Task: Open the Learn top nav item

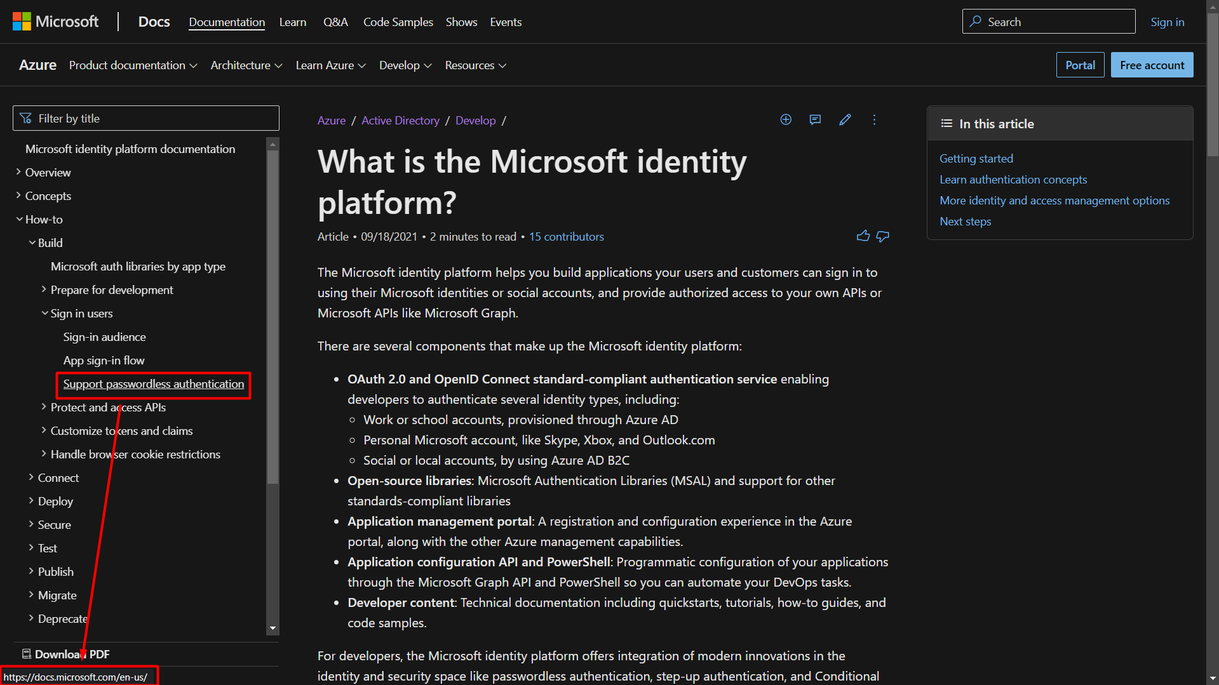Action: point(293,22)
